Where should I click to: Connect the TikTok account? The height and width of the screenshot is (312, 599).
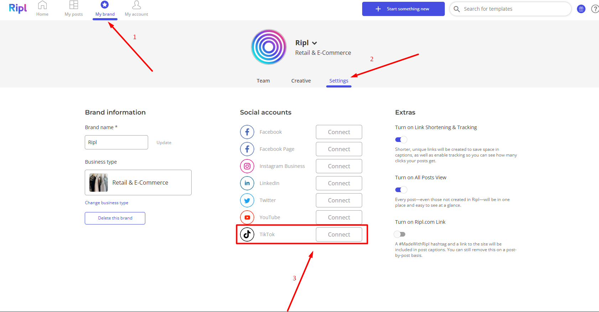coord(339,234)
